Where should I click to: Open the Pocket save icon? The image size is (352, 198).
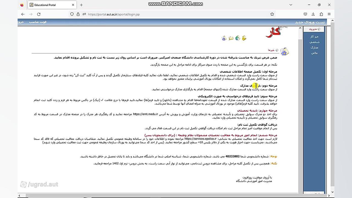click(305, 14)
